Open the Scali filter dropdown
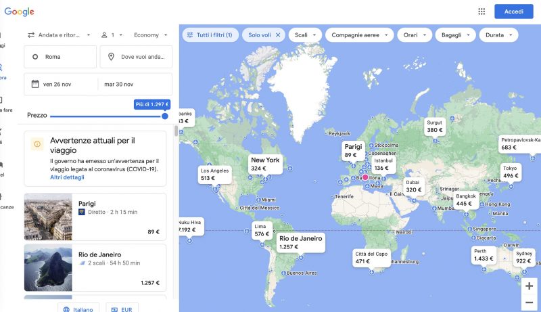 (305, 35)
